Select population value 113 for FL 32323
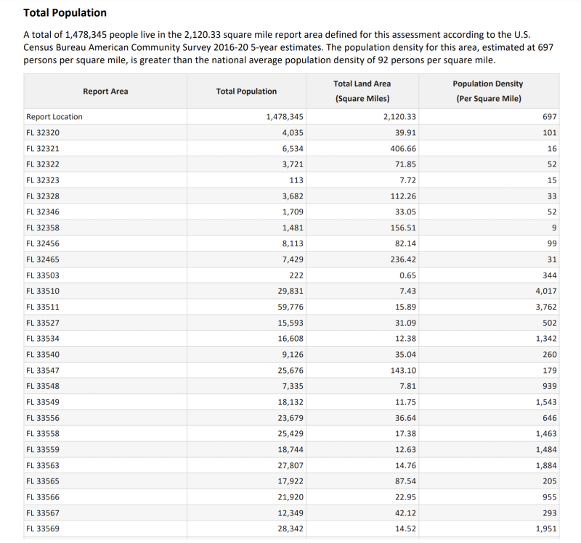581x543 pixels. [x=296, y=180]
